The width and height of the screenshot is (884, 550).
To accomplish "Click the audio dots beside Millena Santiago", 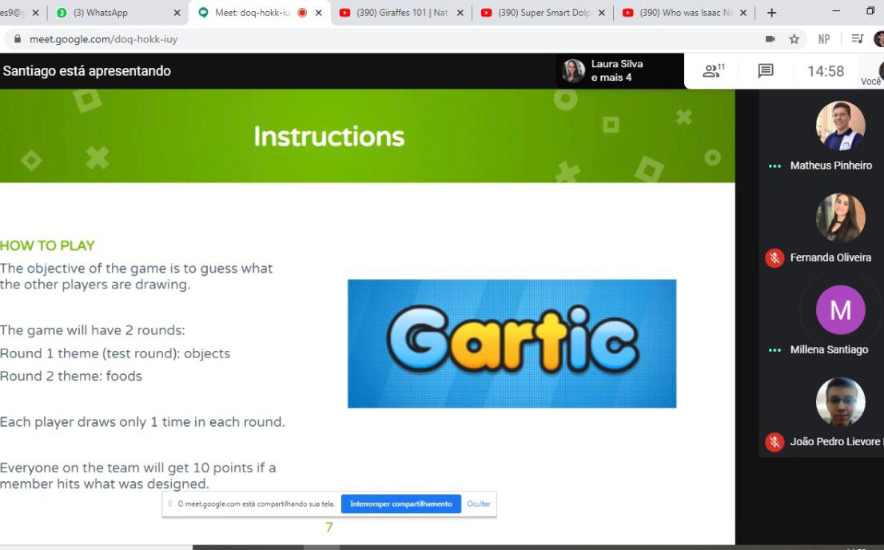I will [774, 349].
